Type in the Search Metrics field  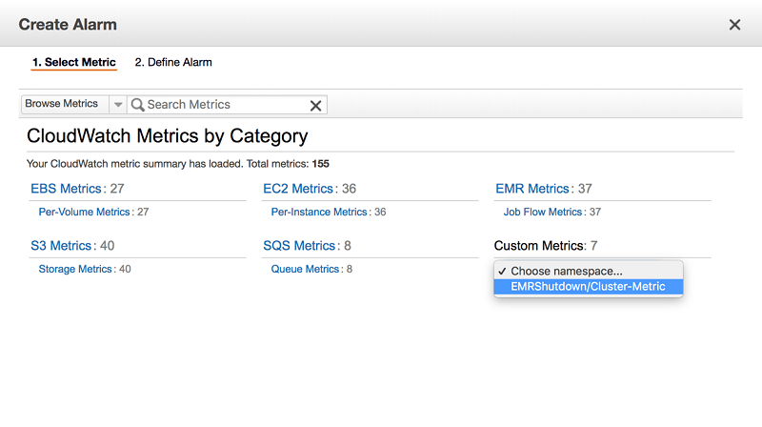coord(226,105)
